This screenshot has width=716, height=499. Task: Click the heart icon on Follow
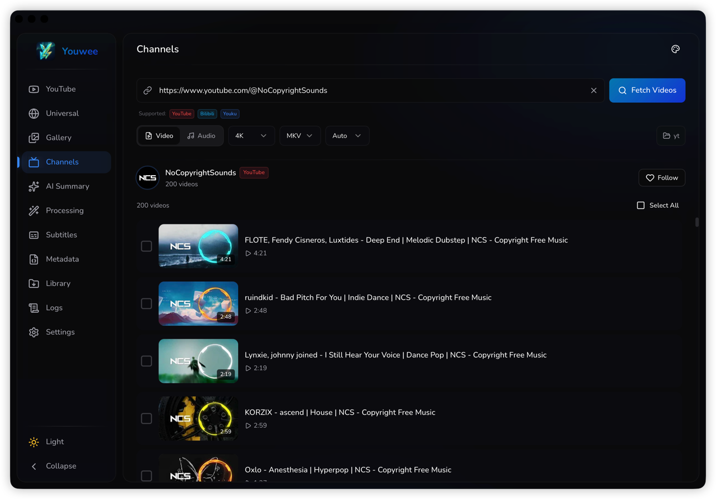pos(650,178)
